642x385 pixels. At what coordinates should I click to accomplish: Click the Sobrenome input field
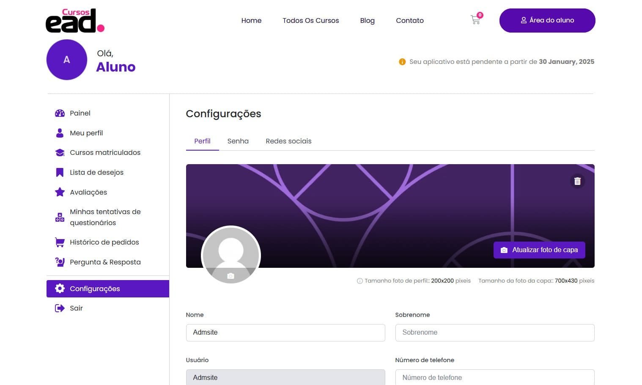[494, 333]
